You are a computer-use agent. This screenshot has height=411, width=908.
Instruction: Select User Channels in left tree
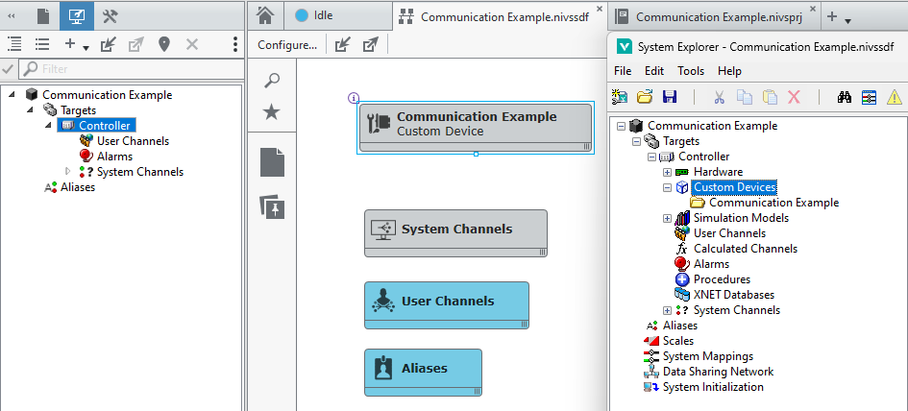tap(134, 140)
